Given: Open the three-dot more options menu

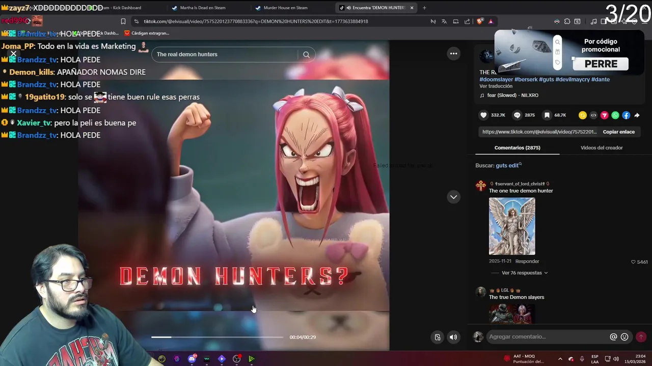Looking at the screenshot, I should [x=453, y=53].
